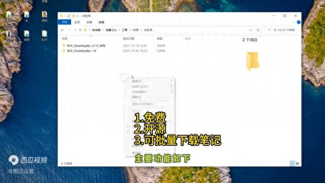
Task: Switch to the 查看 ribbon tab
Action: [x=102, y=22]
